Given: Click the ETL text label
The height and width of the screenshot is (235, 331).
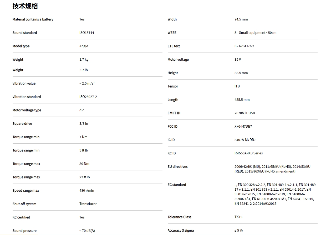Looking at the screenshot, I should click(174, 46).
